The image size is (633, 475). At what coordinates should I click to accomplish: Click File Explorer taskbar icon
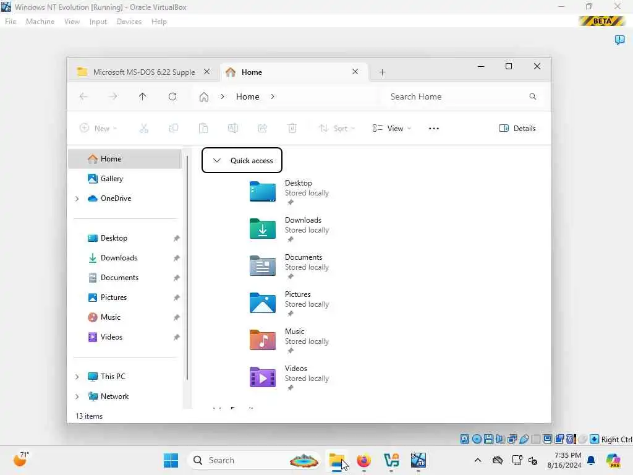coord(337,460)
